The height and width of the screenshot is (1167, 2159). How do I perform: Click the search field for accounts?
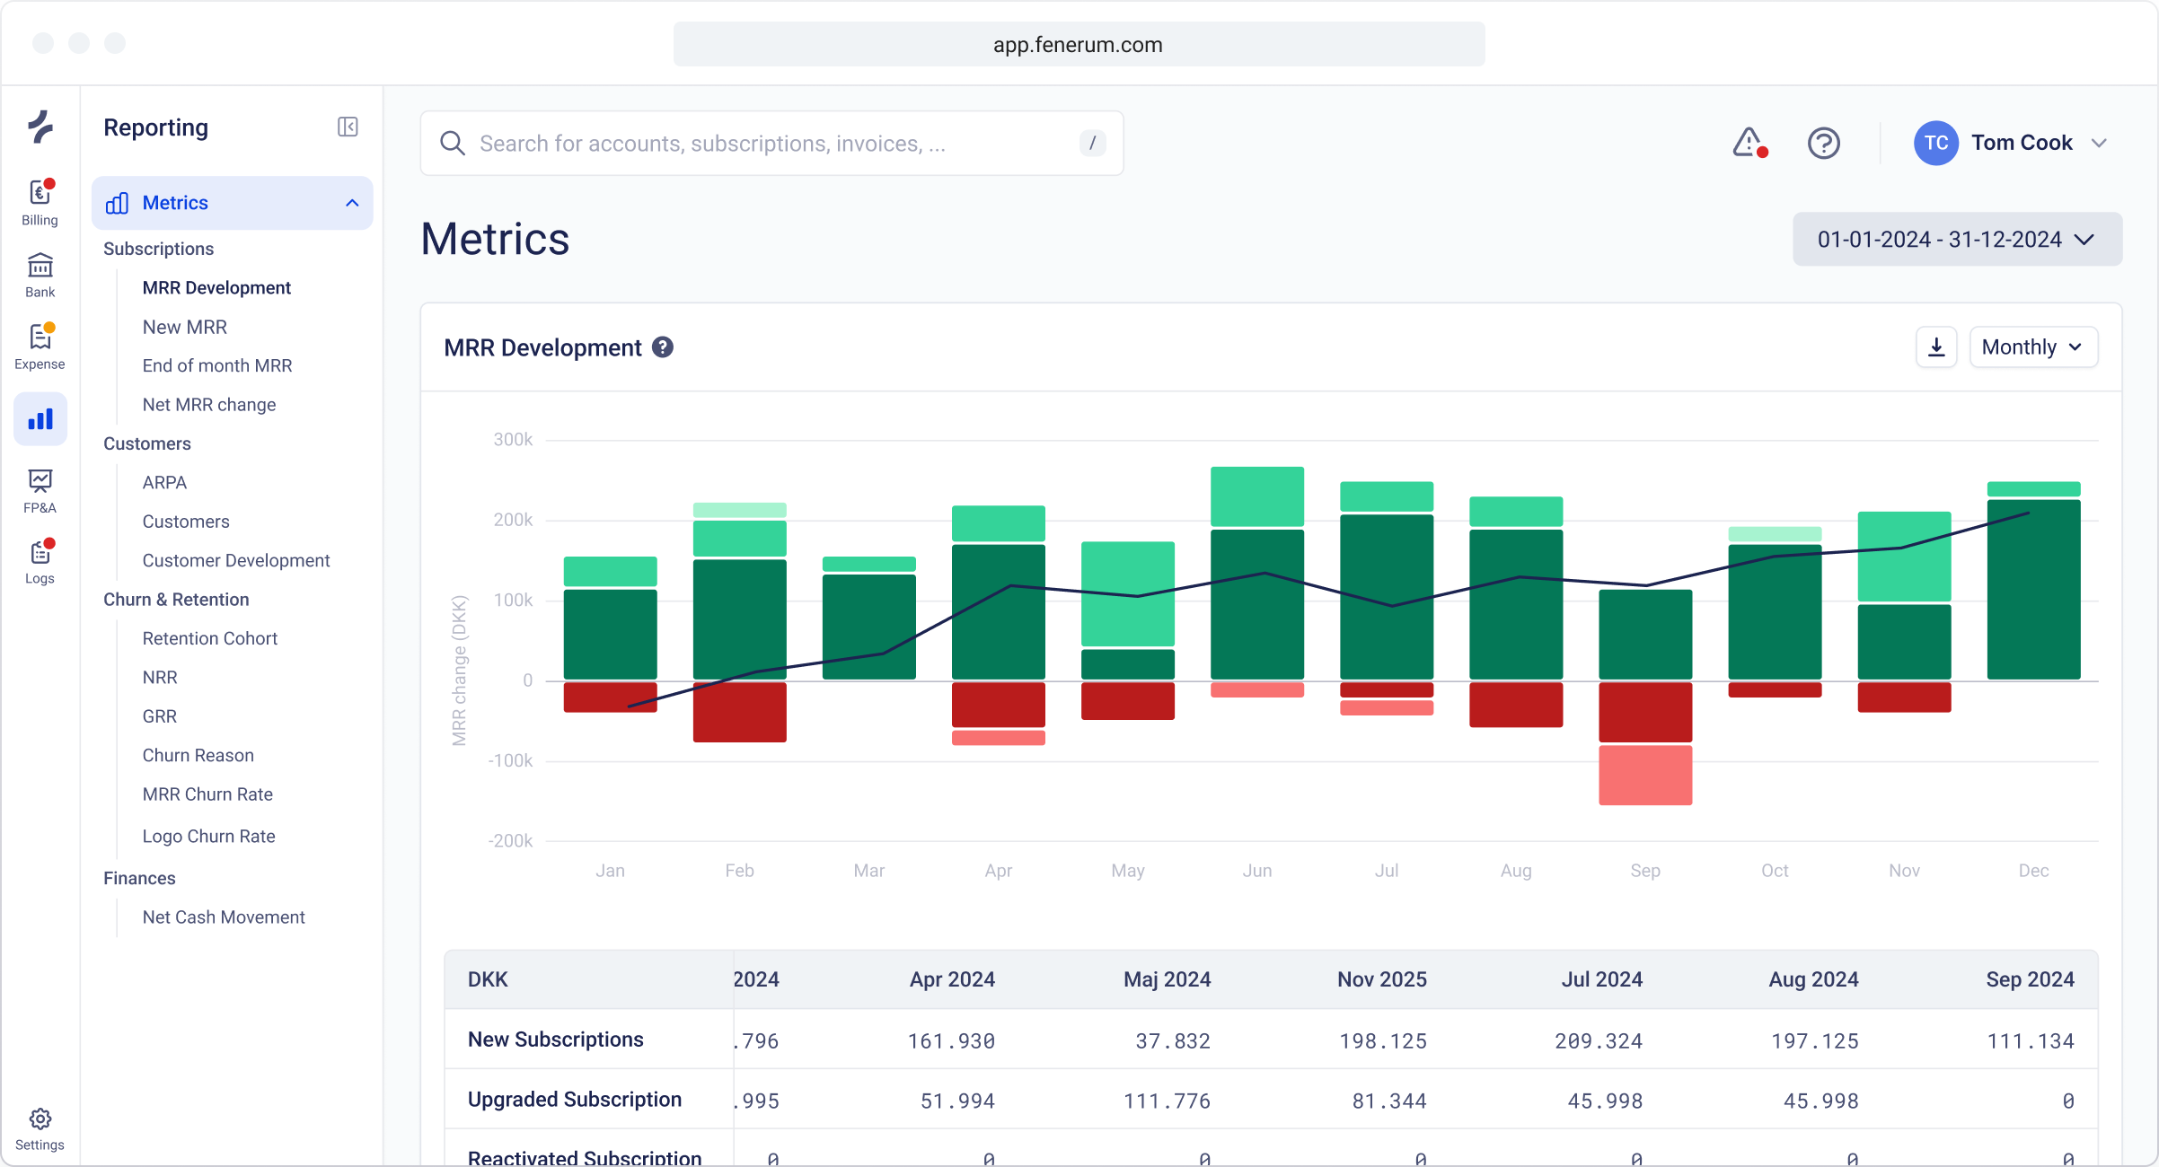coord(771,143)
